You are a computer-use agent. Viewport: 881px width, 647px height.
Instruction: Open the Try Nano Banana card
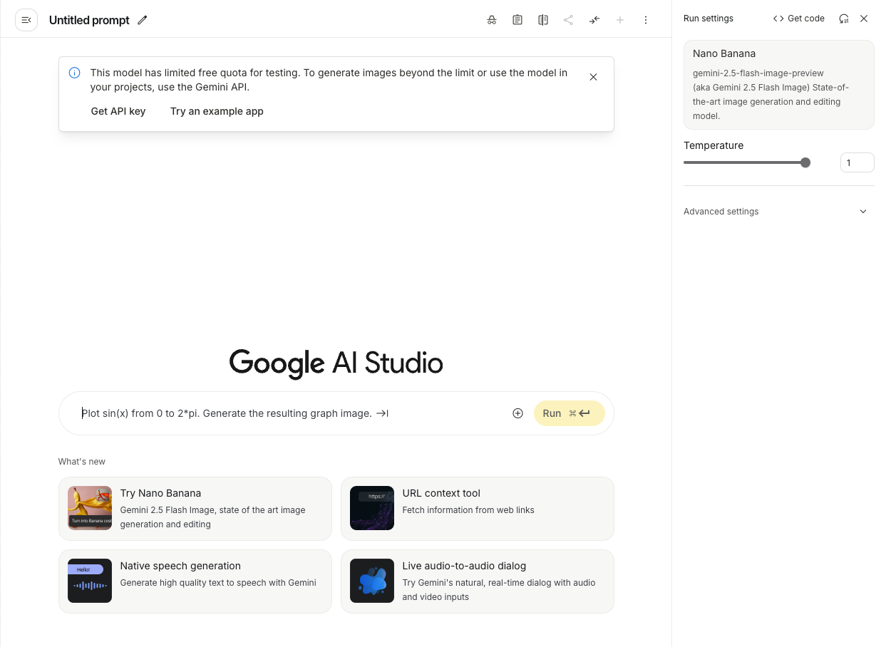(195, 509)
